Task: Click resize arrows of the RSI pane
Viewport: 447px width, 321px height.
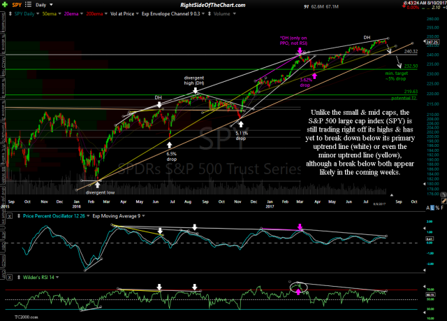Action: (x=19, y=278)
